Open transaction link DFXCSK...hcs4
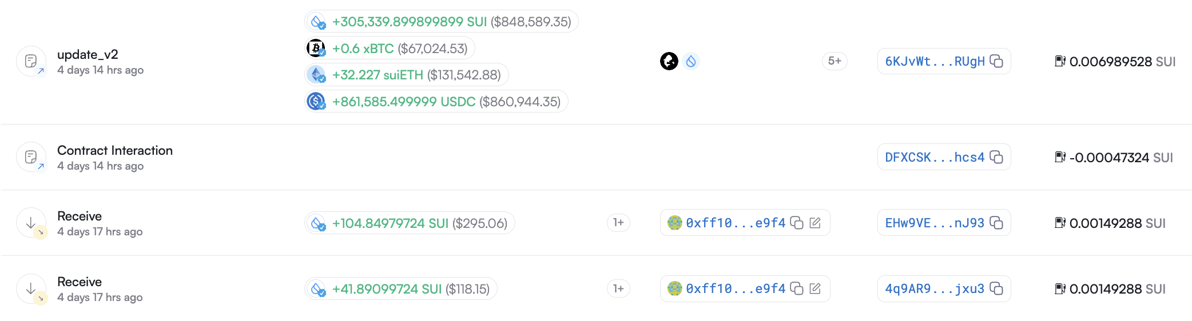Screen dimensions: 1192x321 [x=935, y=157]
